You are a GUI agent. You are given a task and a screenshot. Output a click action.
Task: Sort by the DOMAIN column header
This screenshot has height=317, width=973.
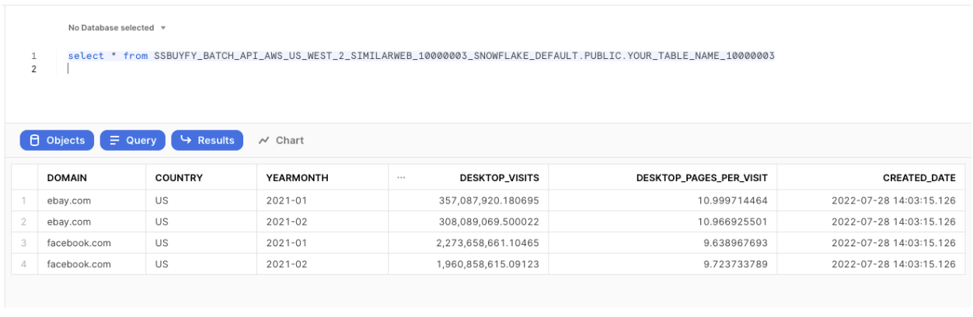coord(67,178)
